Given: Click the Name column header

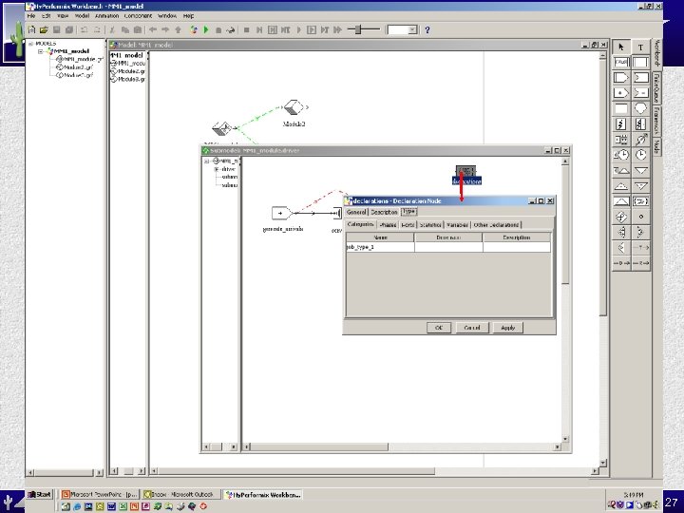Looking at the screenshot, I should (380, 237).
